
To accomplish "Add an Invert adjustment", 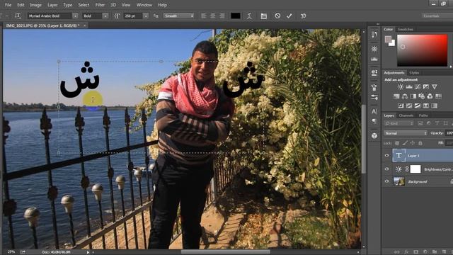I will coord(401,106).
